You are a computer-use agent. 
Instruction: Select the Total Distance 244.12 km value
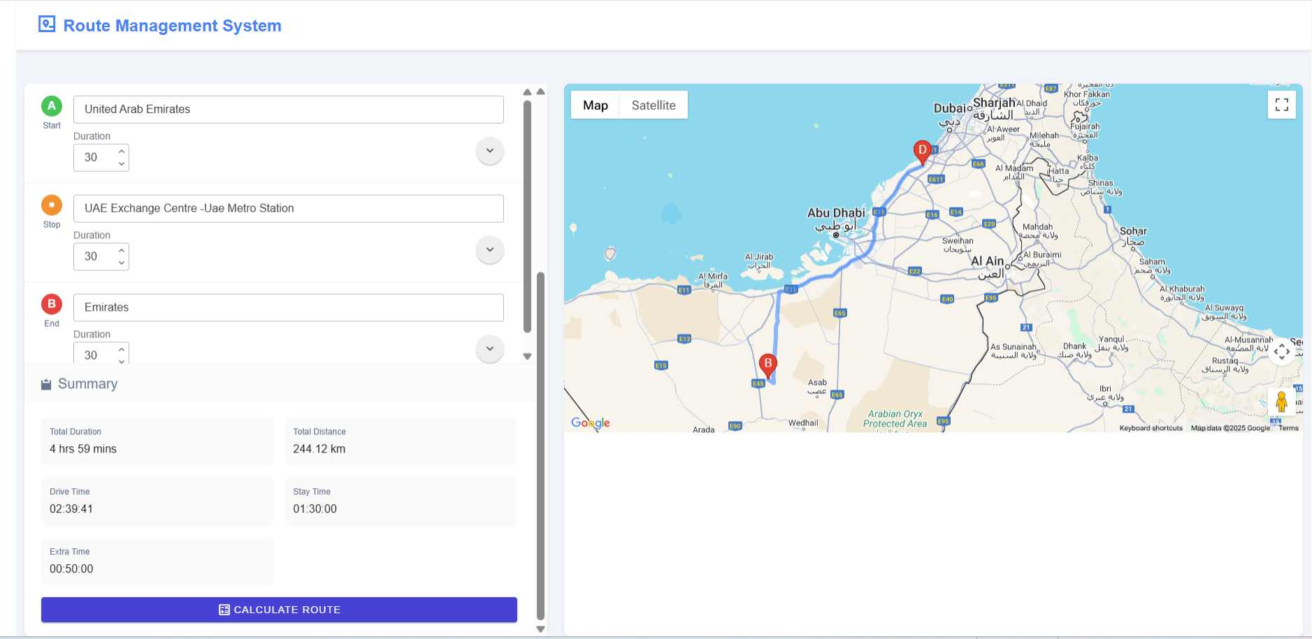click(x=319, y=449)
